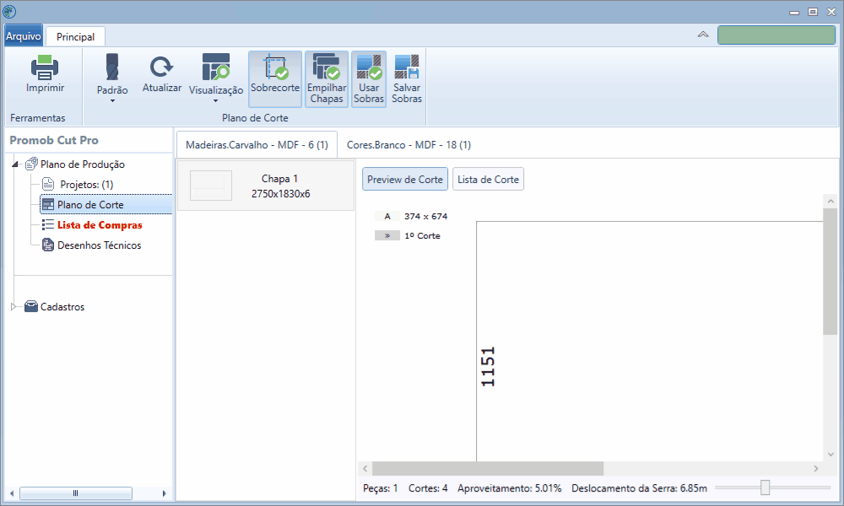
Task: Click the Peças: 1 status text
Action: click(381, 488)
